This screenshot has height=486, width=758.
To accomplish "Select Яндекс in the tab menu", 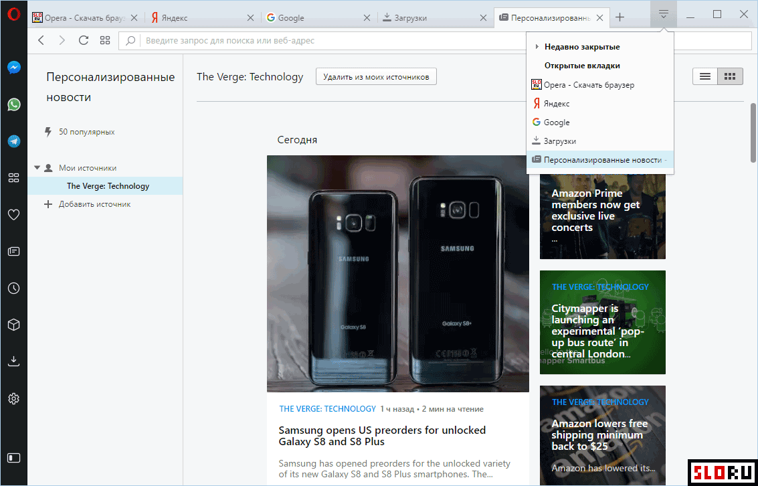I will point(600,104).
